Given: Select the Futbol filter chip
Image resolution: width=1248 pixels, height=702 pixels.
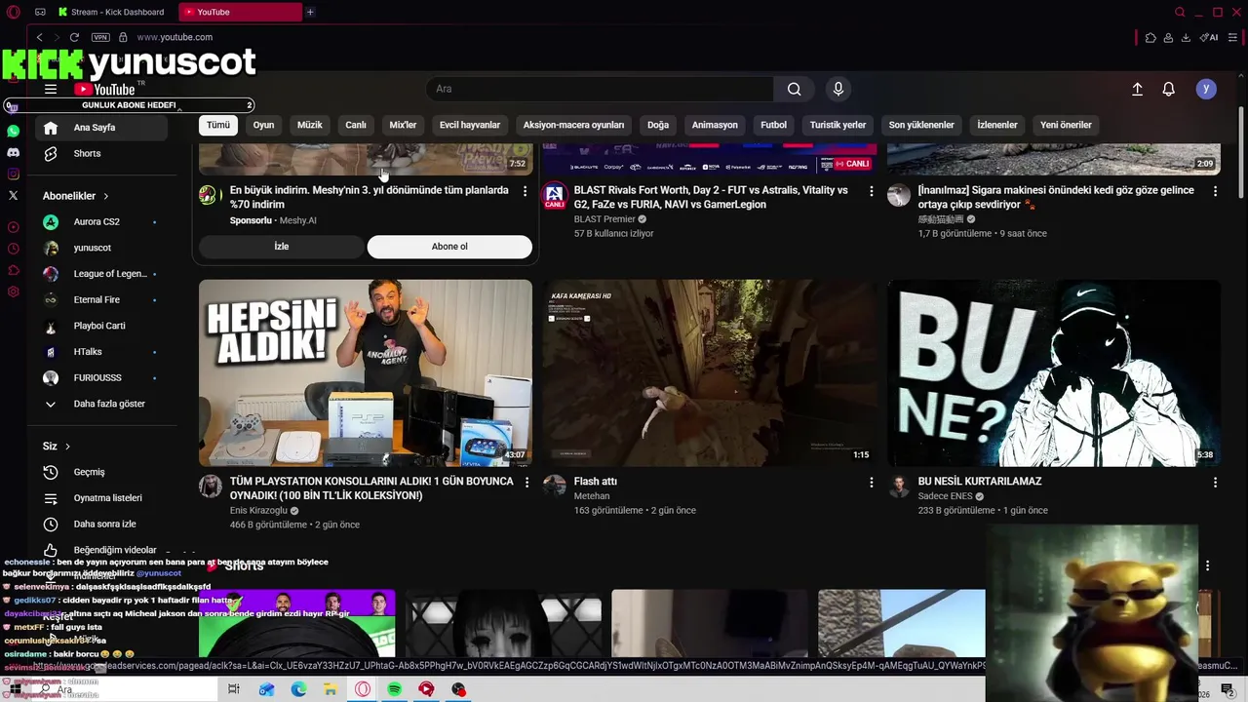Looking at the screenshot, I should (x=773, y=125).
